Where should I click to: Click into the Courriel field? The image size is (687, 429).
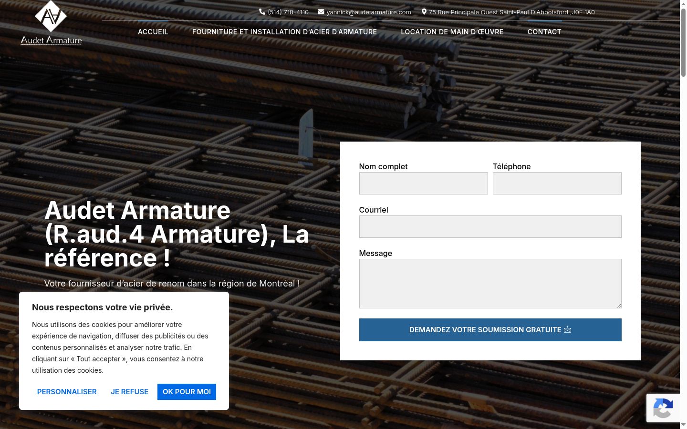tap(490, 227)
